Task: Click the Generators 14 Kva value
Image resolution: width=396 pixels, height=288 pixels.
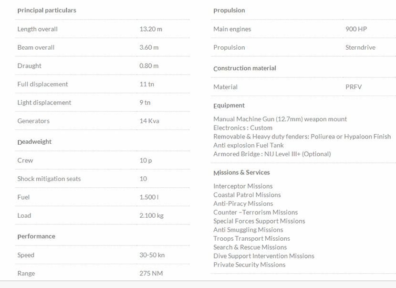Action: (149, 121)
